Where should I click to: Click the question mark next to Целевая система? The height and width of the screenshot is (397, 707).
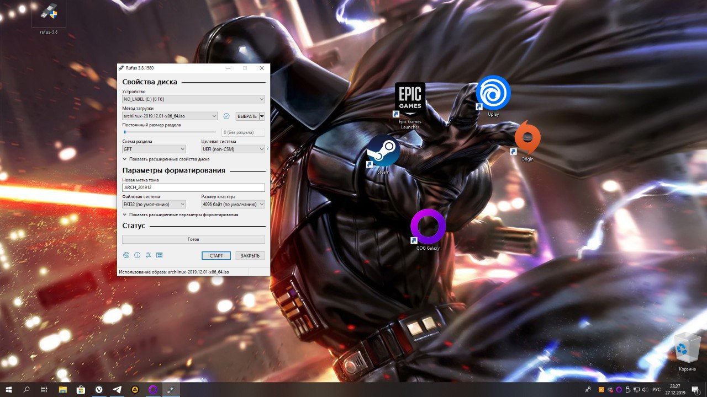pyautogui.click(x=267, y=148)
